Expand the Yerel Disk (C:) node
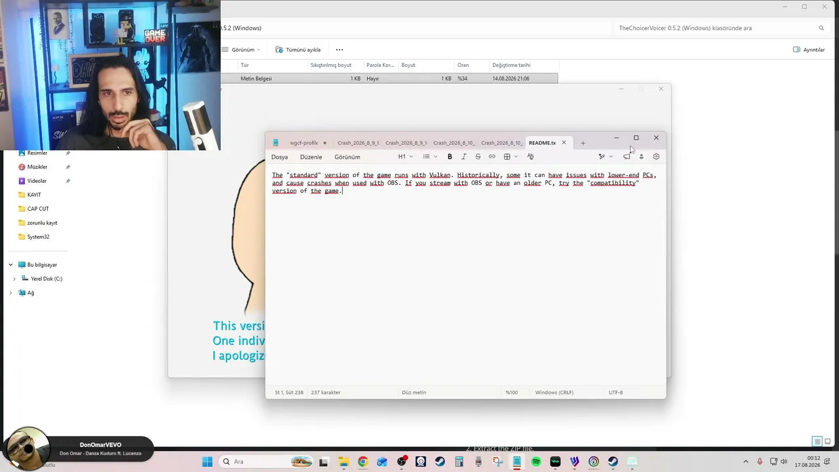Screen dimensions: 839x472 coord(14,279)
